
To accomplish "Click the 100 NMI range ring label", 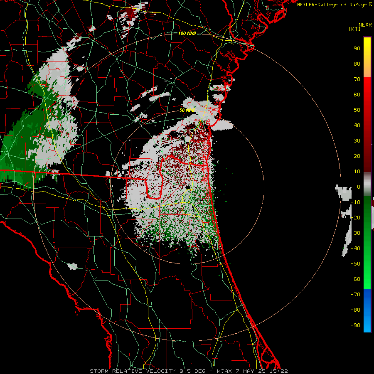I will pyautogui.click(x=187, y=33).
